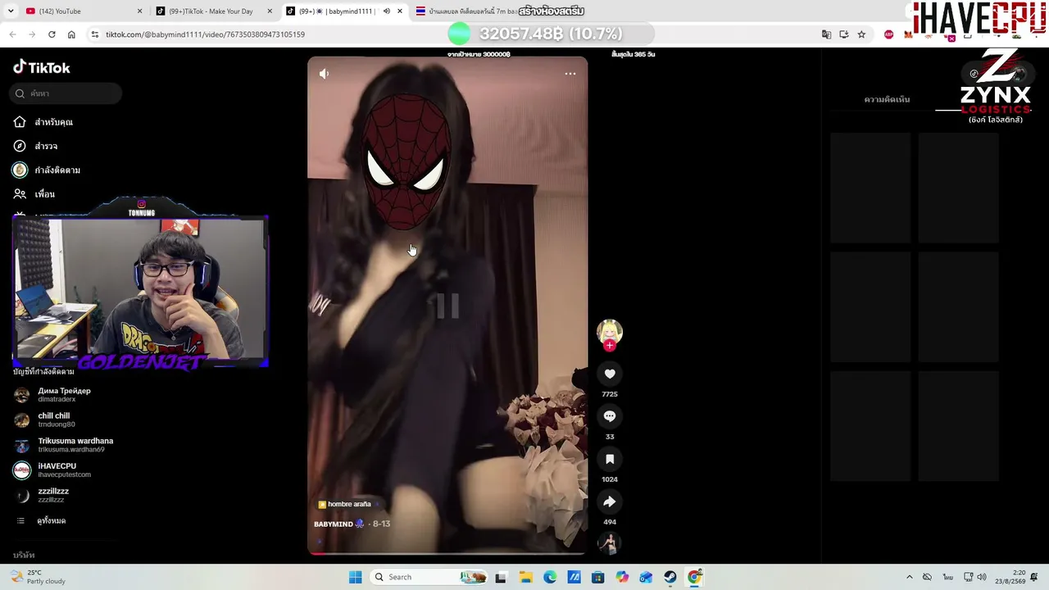Open the creator avatar beside the video
This screenshot has width=1049, height=590.
click(610, 332)
